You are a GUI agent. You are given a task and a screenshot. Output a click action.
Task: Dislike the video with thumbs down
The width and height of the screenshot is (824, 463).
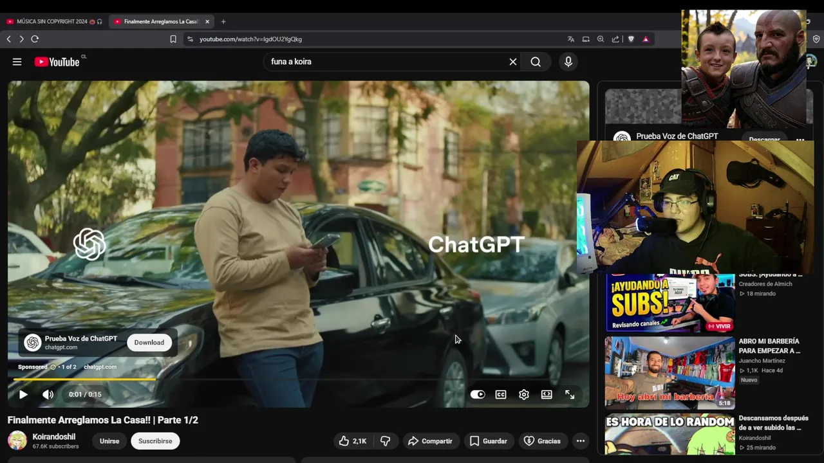click(x=386, y=441)
